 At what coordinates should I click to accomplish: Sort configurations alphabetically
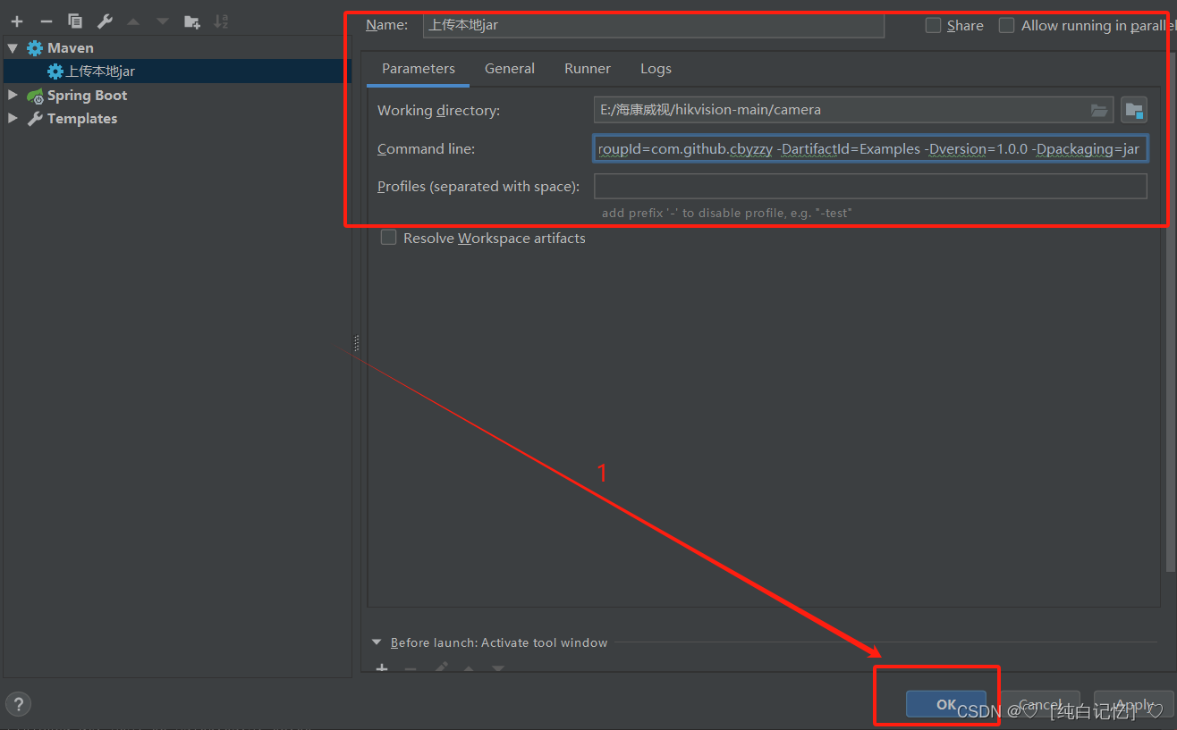221,21
